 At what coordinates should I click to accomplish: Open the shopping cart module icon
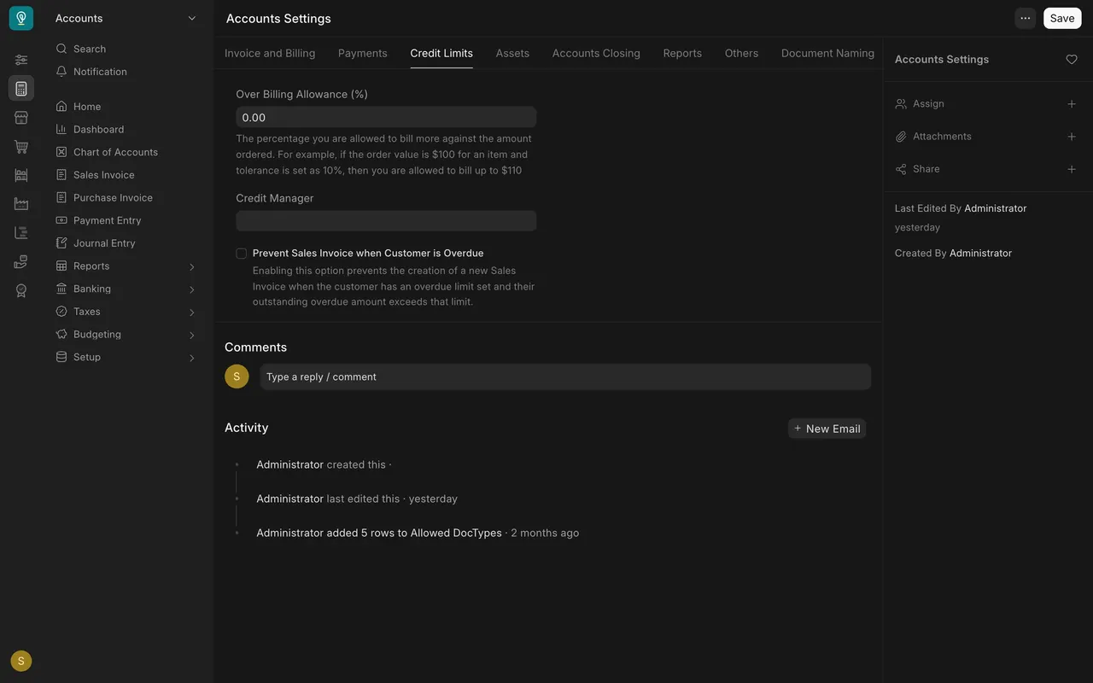(x=21, y=147)
